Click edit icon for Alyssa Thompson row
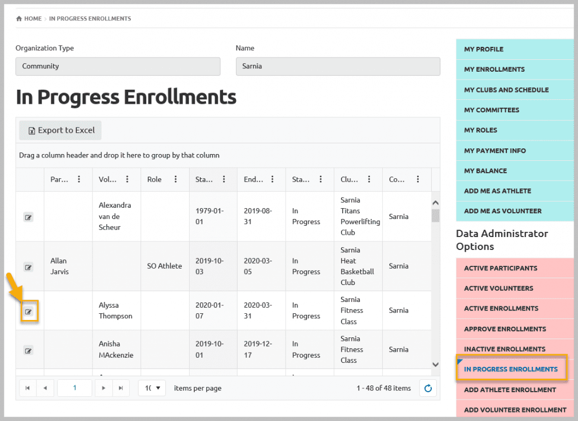This screenshot has width=578, height=421. pos(28,312)
